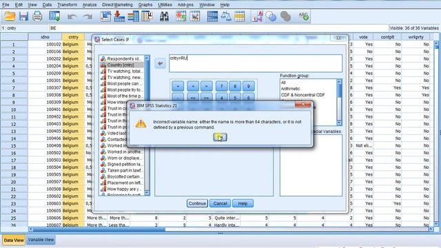Open the Transform menu
Image resolution: width=441 pixels, height=248 pixels.
point(68,5)
